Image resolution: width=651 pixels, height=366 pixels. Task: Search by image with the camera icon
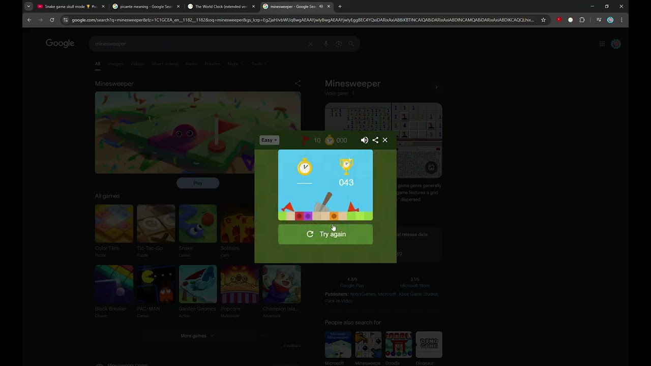[x=339, y=44]
